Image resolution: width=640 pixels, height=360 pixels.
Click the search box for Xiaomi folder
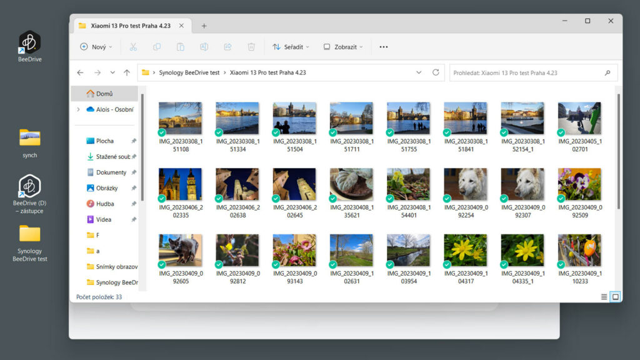(x=526, y=72)
